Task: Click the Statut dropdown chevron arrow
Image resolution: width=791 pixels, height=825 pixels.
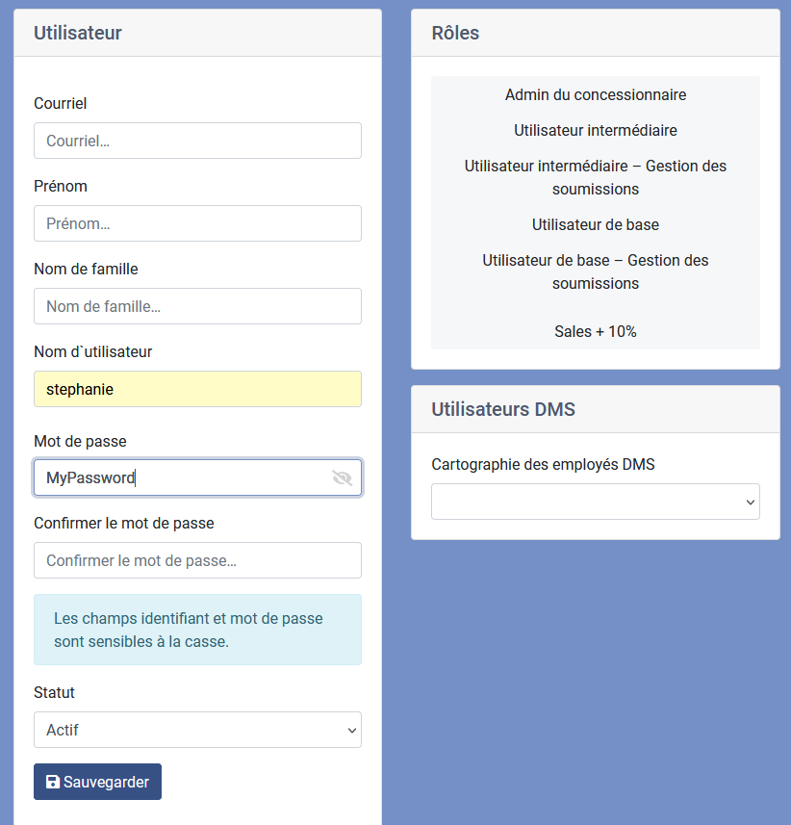Action: (352, 731)
